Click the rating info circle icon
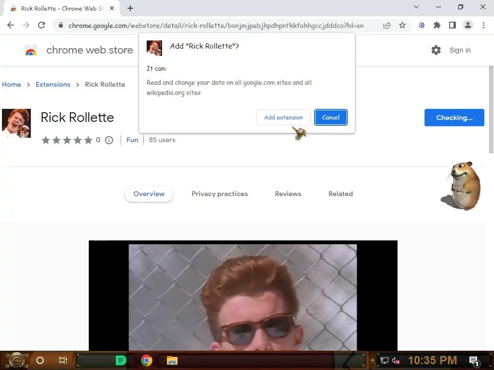The height and width of the screenshot is (370, 494). click(x=109, y=140)
